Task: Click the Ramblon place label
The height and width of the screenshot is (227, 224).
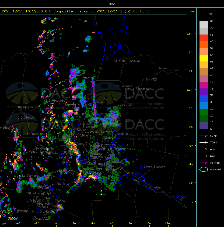Action: pyautogui.click(x=89, y=78)
